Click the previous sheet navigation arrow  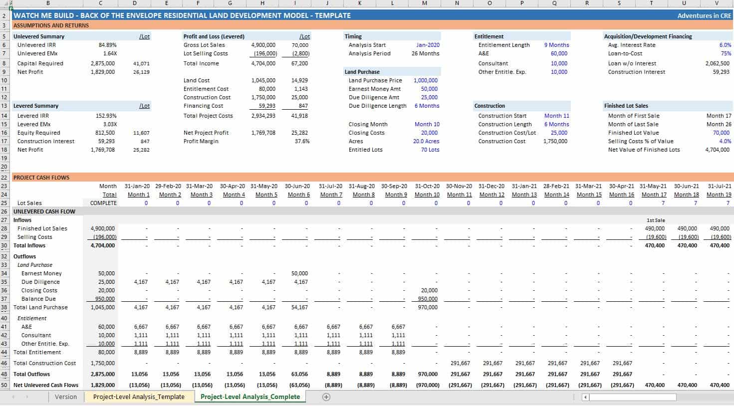13,397
